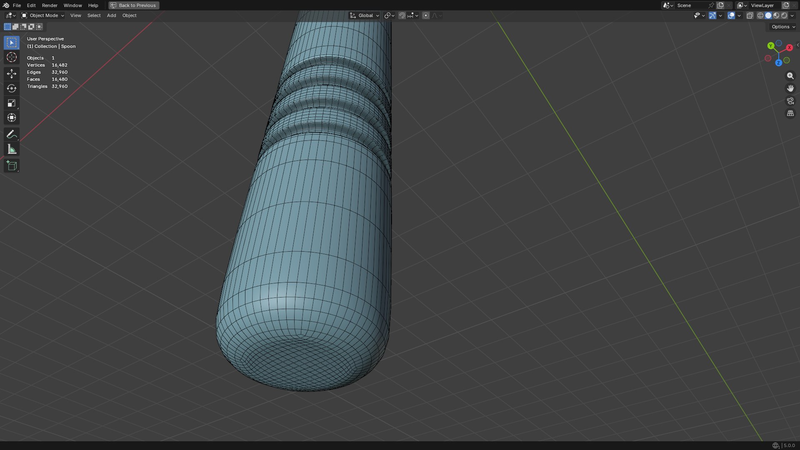Open the editor type dropdown
The width and height of the screenshot is (800, 450).
point(10,15)
